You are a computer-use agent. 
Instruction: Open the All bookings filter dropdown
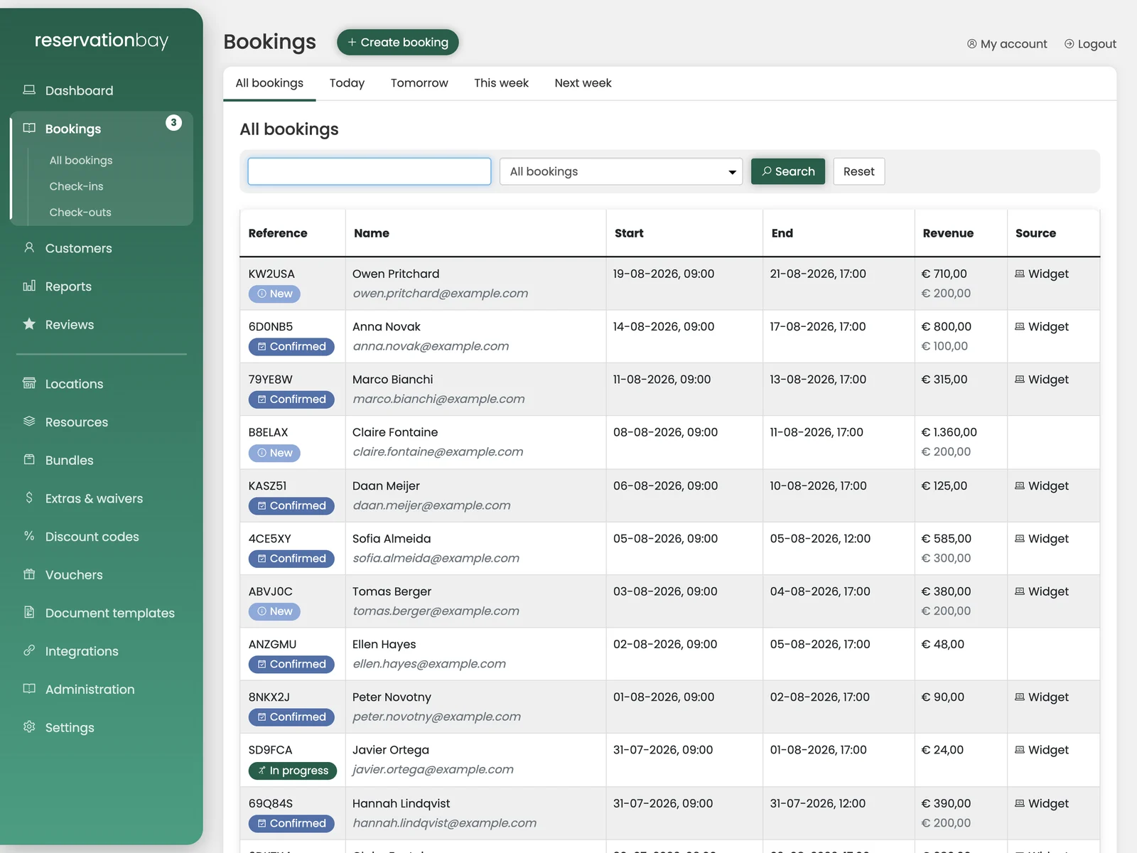pos(621,171)
